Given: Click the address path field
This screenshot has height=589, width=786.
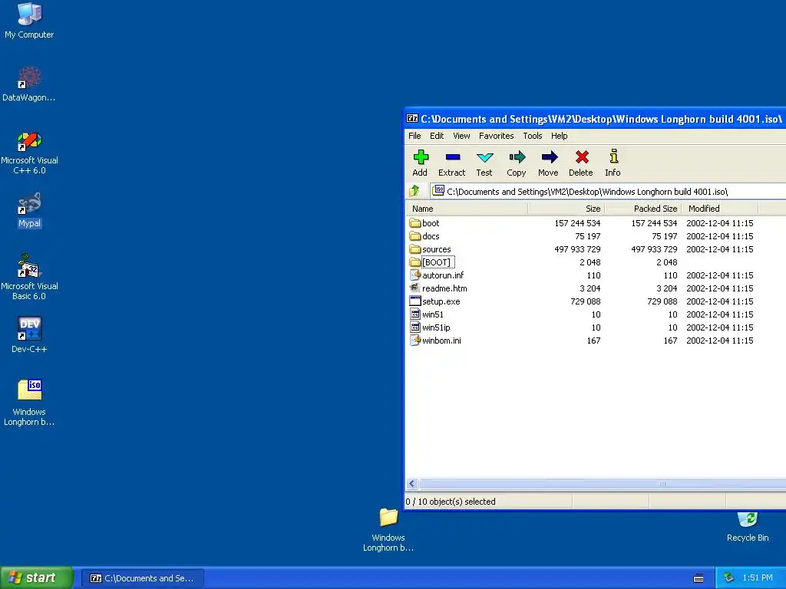Looking at the screenshot, I should point(608,191).
